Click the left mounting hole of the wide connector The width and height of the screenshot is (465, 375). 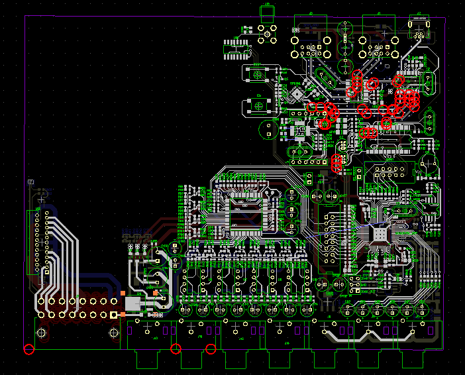[42, 332]
